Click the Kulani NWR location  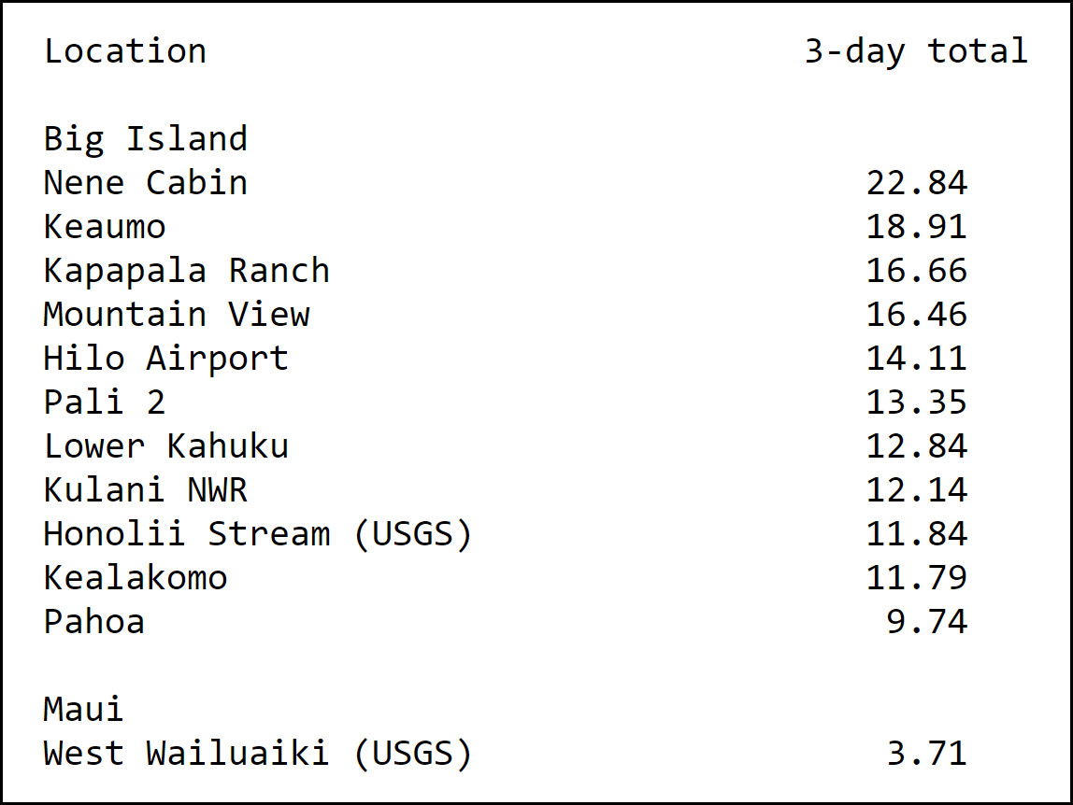tap(145, 489)
